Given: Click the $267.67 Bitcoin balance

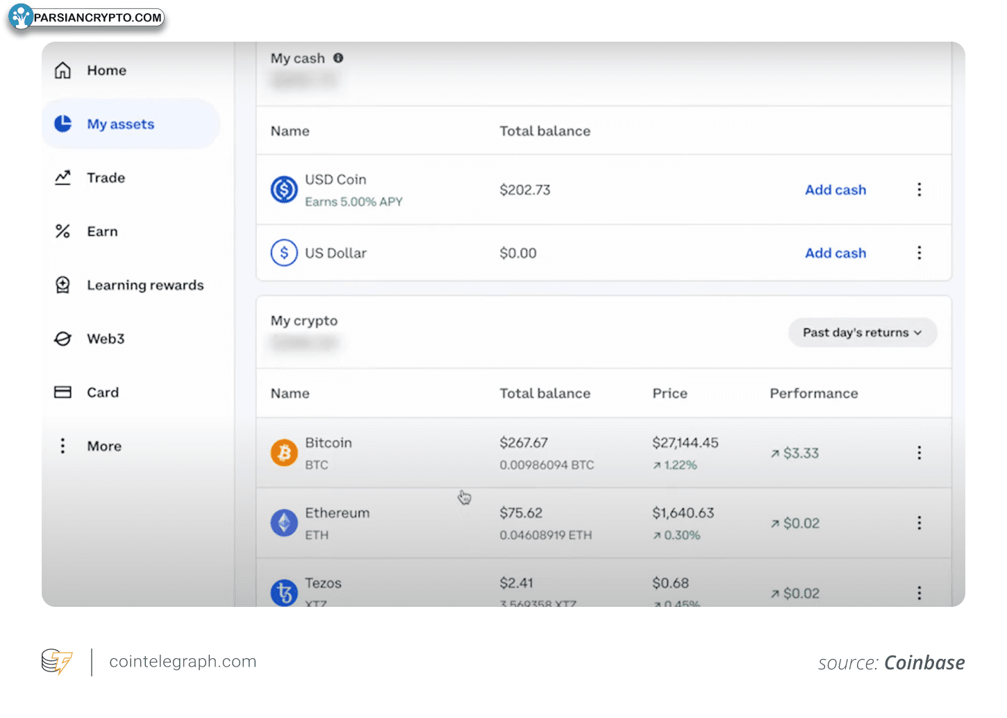Looking at the screenshot, I should coord(524,443).
